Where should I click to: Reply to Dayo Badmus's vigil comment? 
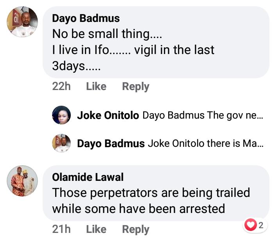click(136, 86)
